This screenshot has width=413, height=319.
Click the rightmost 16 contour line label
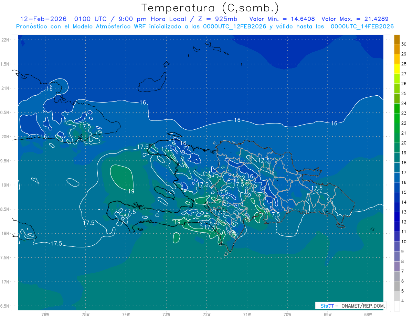click(334, 123)
